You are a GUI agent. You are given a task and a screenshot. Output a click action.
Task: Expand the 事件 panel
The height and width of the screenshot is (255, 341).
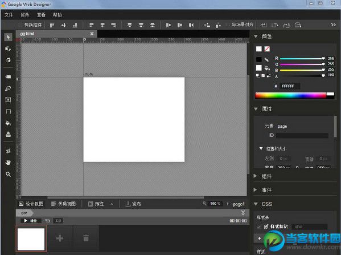255,190
